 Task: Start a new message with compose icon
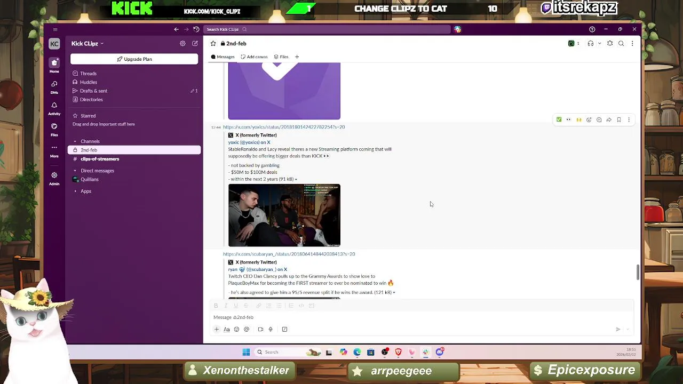(195, 44)
